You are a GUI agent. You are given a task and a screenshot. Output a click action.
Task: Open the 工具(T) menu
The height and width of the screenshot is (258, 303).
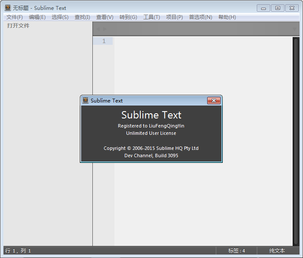(x=151, y=17)
